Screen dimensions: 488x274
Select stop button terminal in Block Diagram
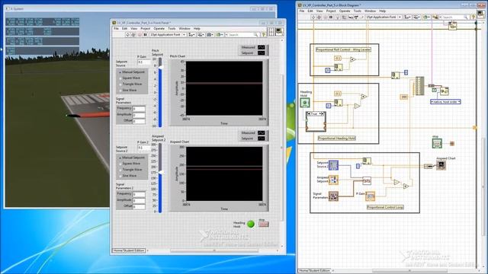[437, 143]
